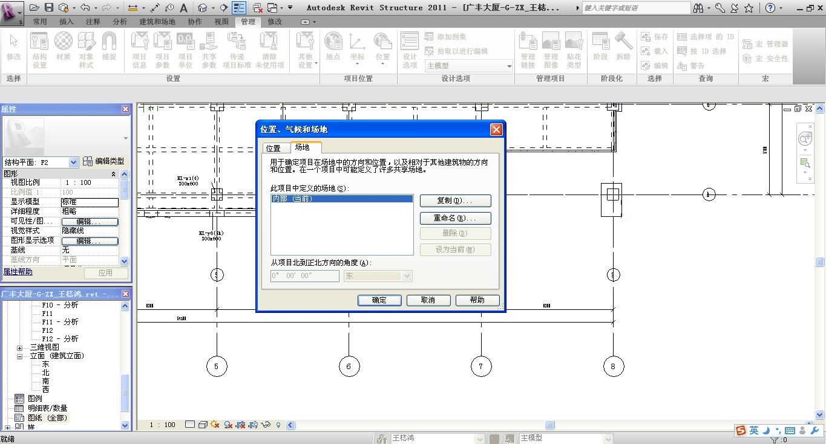Open 项目单位 project units tool

pyautogui.click(x=185, y=50)
